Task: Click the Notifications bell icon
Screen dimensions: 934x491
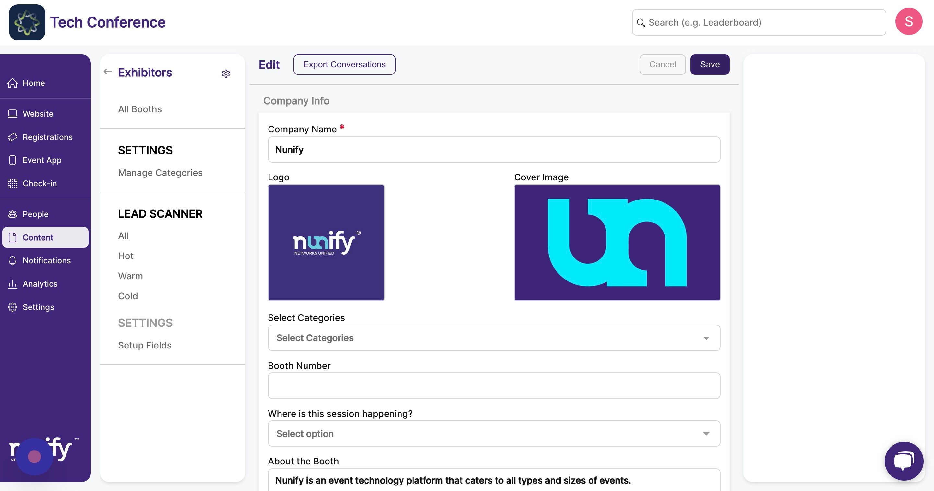Action: [13, 260]
